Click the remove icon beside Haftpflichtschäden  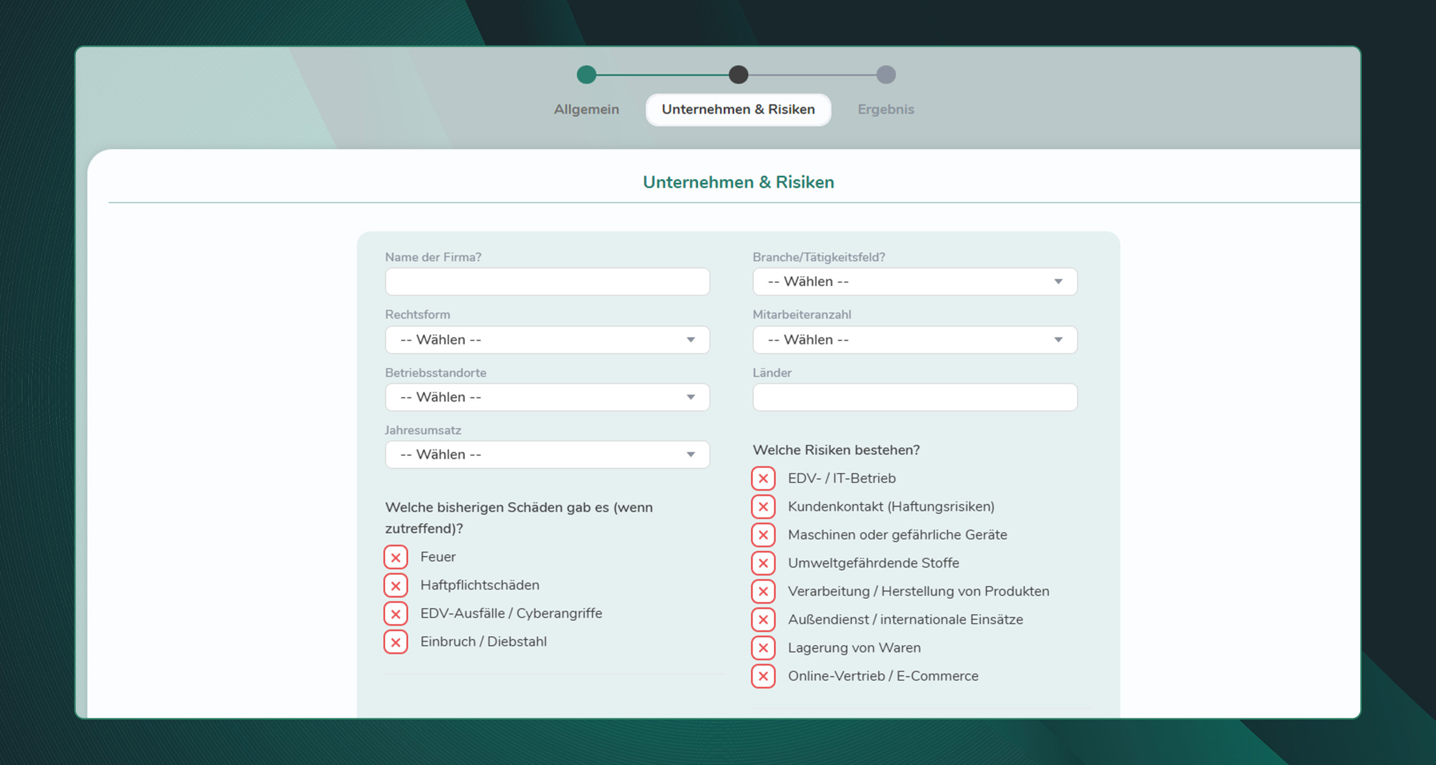click(x=395, y=585)
